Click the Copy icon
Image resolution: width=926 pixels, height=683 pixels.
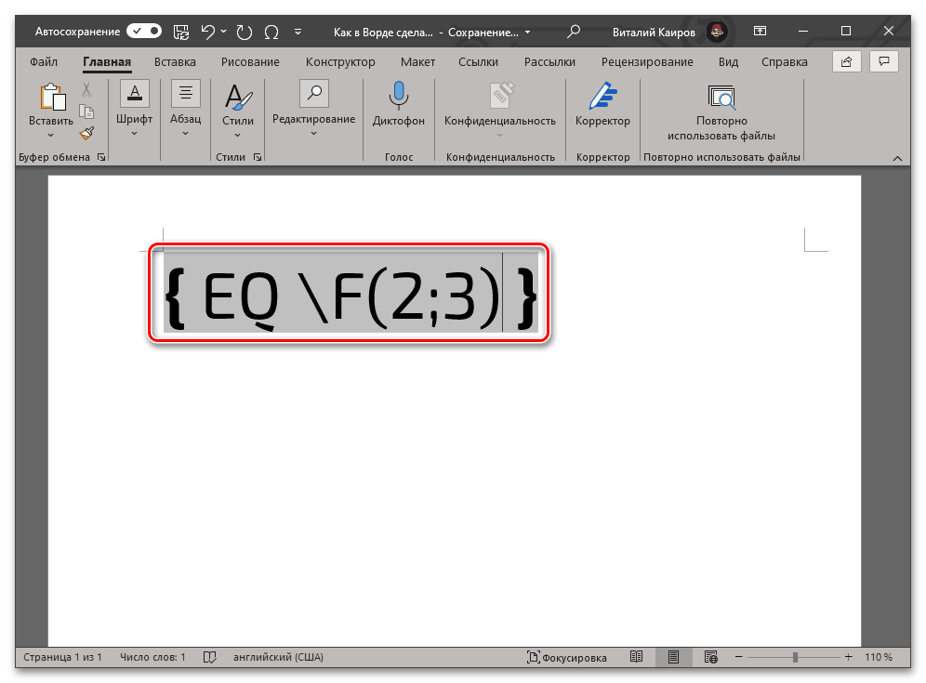point(86,112)
